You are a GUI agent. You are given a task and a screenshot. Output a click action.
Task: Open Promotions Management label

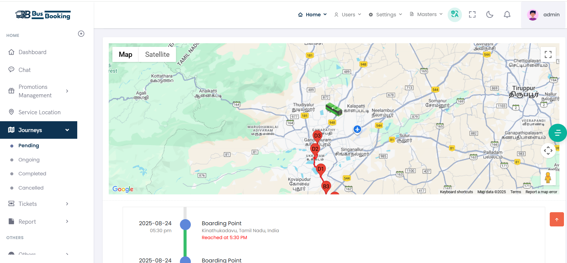(x=35, y=91)
